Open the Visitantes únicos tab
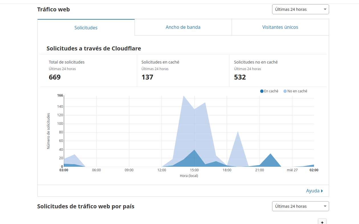 click(x=280, y=27)
